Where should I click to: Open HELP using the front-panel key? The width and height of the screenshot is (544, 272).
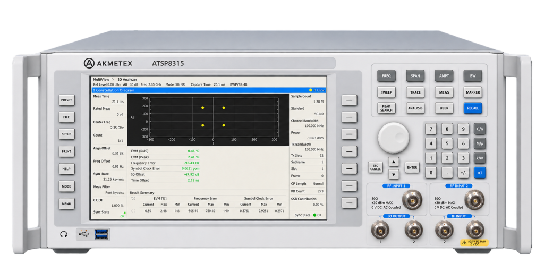(x=66, y=169)
